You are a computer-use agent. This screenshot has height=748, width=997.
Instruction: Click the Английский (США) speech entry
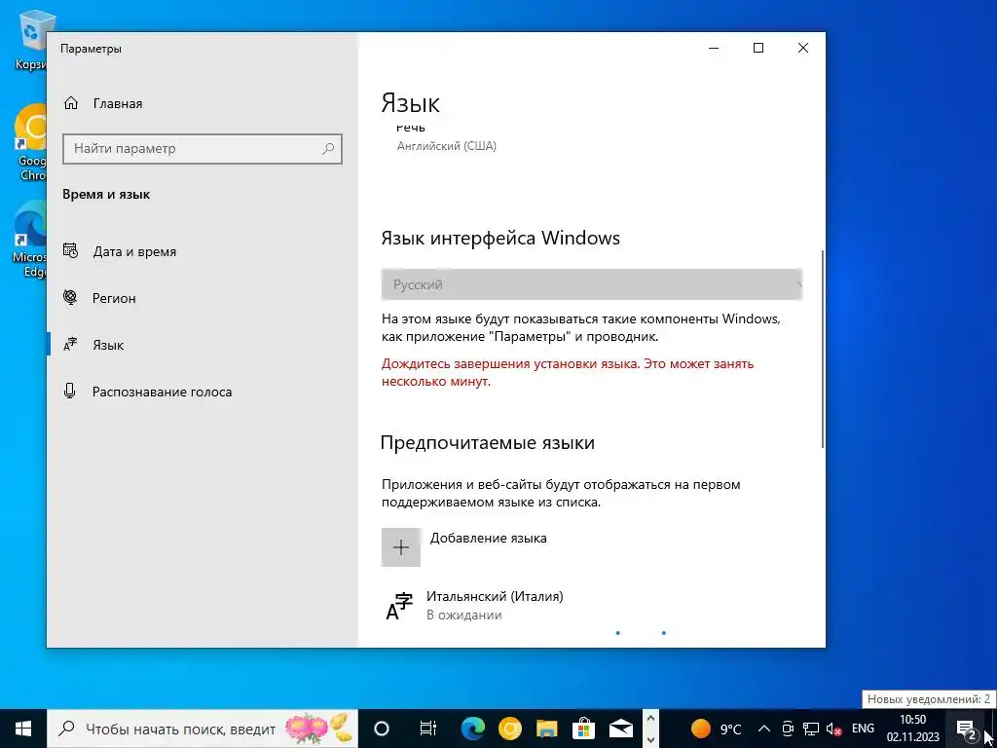coord(446,146)
